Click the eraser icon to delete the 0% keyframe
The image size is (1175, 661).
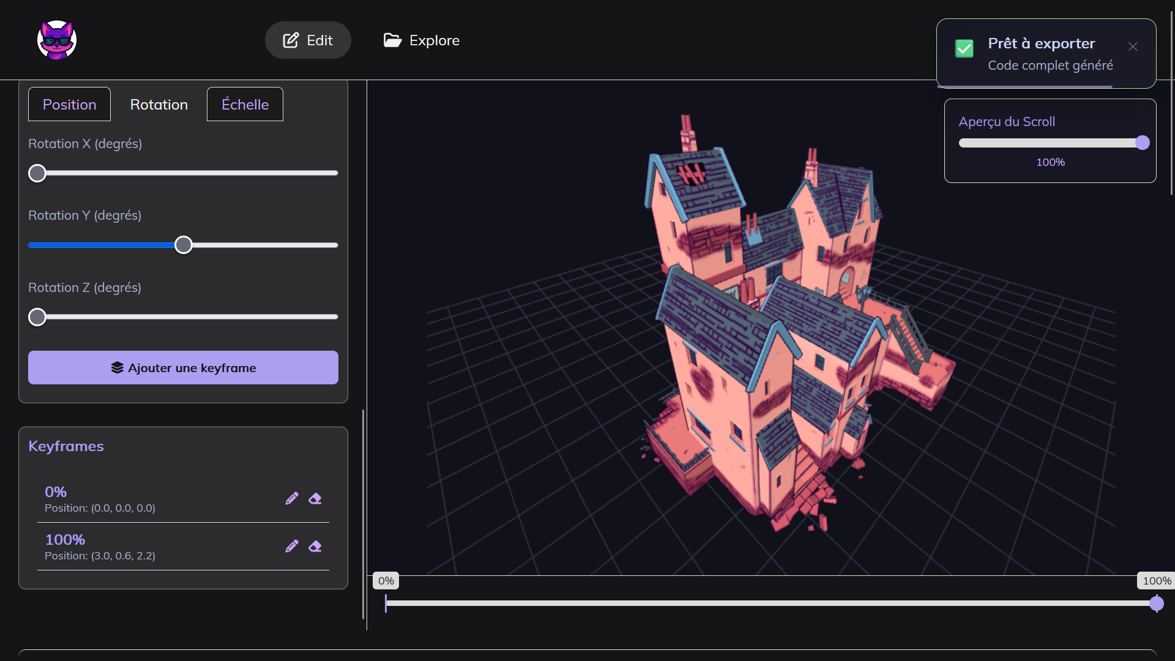pyautogui.click(x=315, y=499)
